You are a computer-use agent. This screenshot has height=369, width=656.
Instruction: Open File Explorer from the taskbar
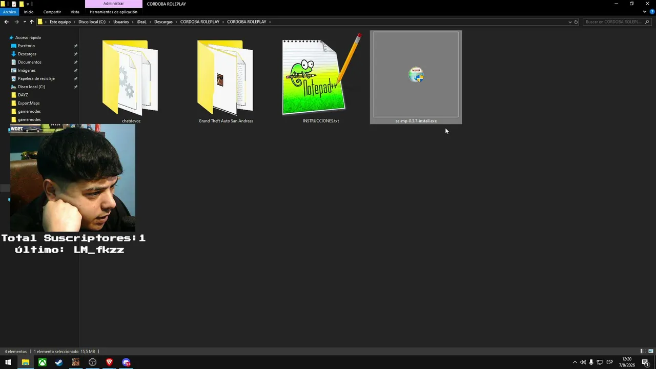(x=25, y=362)
